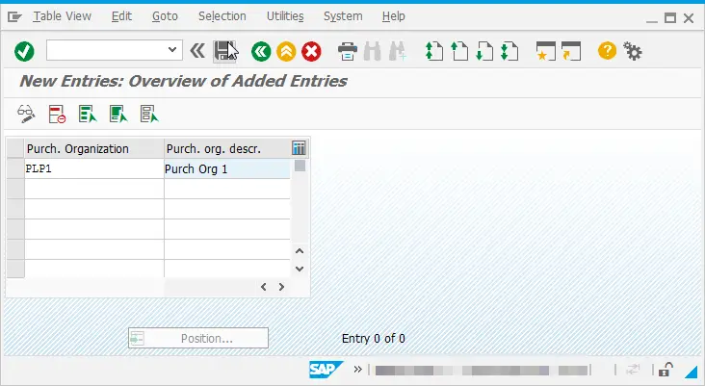
Task: Click the green Enter checkmark icon
Action: pos(24,51)
